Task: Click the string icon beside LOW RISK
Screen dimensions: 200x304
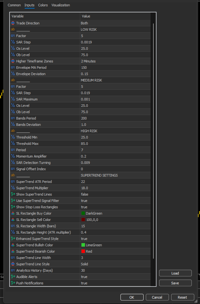Action: pos(13,29)
